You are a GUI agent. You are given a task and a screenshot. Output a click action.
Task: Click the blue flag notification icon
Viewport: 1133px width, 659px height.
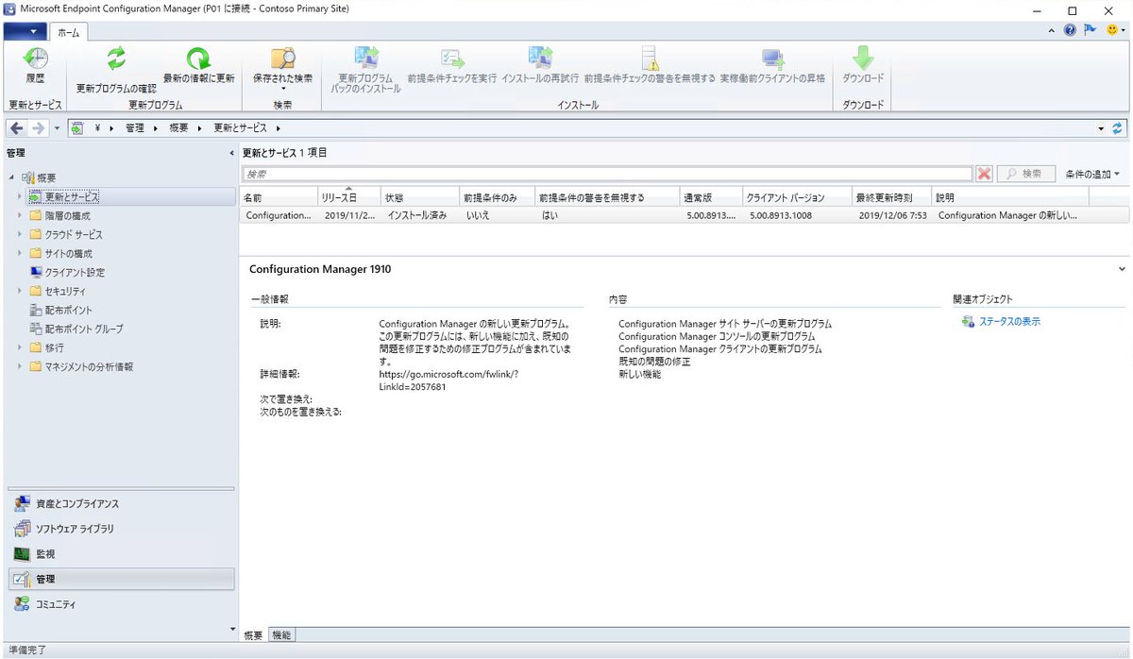(x=1090, y=30)
